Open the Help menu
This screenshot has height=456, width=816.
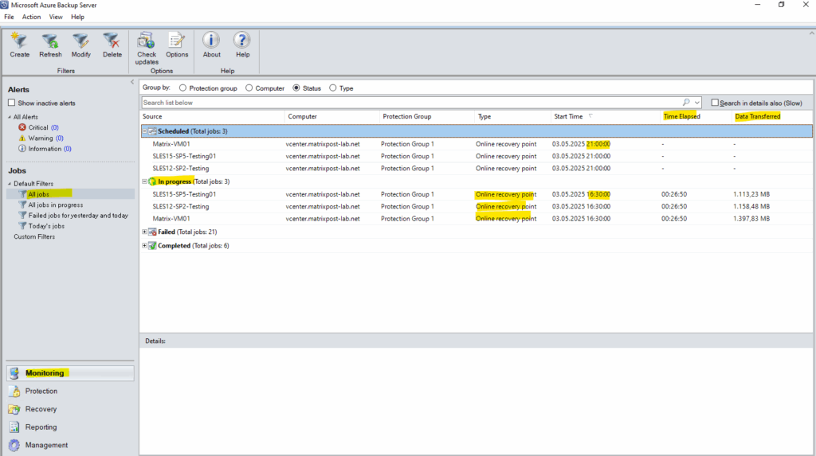click(x=77, y=18)
